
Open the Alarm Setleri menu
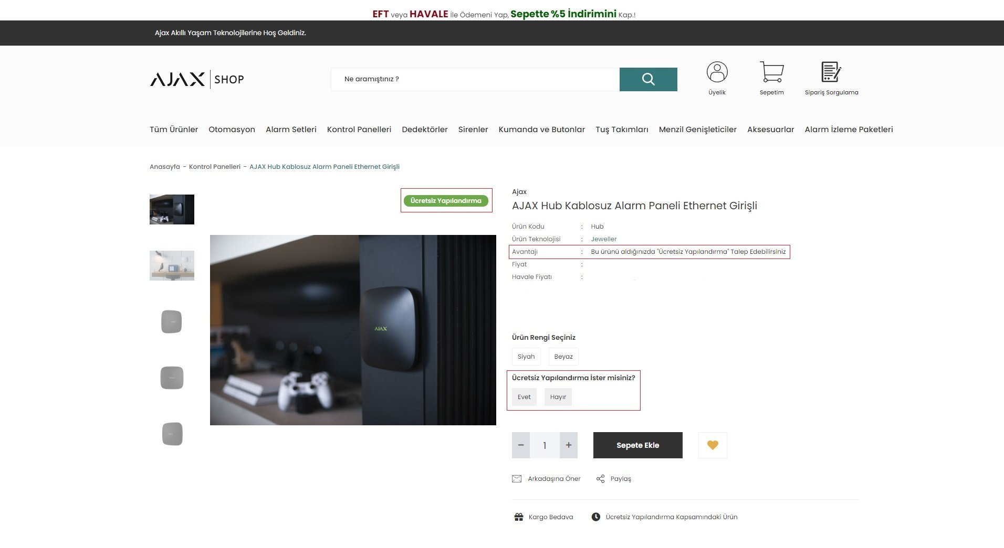point(291,130)
